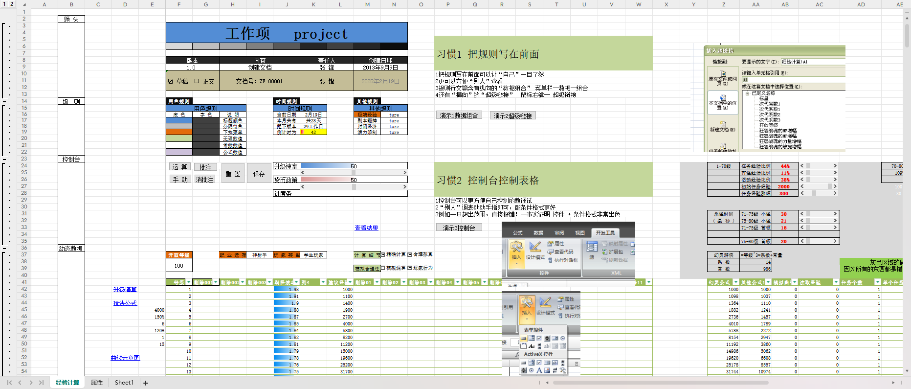The height and width of the screenshot is (389, 911).
Task: Click the 货币政策 scrollbar thumb
Action: click(x=354, y=187)
